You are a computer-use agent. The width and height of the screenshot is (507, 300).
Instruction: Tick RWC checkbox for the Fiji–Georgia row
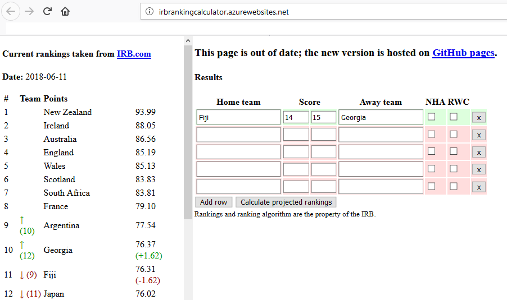454,117
